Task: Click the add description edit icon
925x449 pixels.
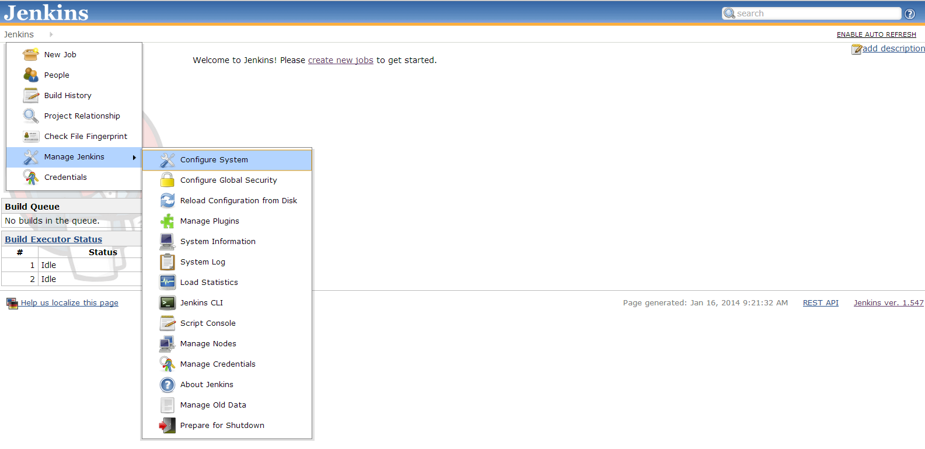Action: 857,49
